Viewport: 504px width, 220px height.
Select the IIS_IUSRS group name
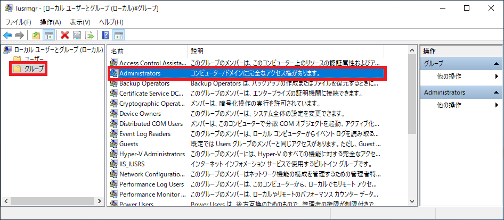132,164
